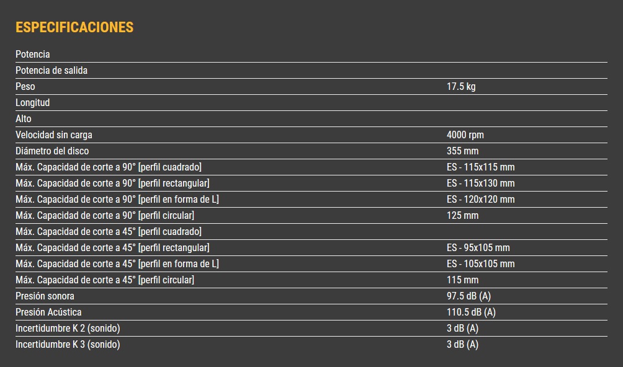
Task: Select the 45° perfil cuadrado row label
Action: click(x=109, y=232)
